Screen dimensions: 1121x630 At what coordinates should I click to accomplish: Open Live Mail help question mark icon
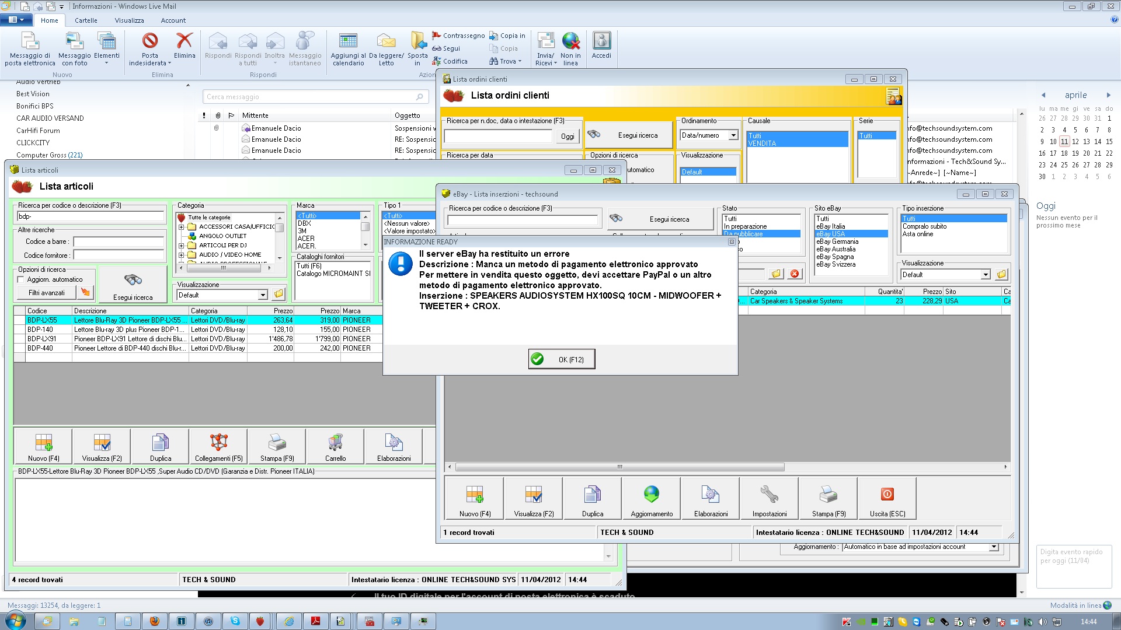click(x=1114, y=20)
